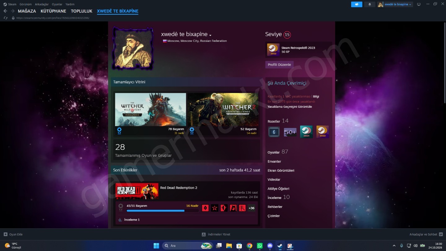
Task: Open the Steam 2024 badge icon
Action: 306,132
